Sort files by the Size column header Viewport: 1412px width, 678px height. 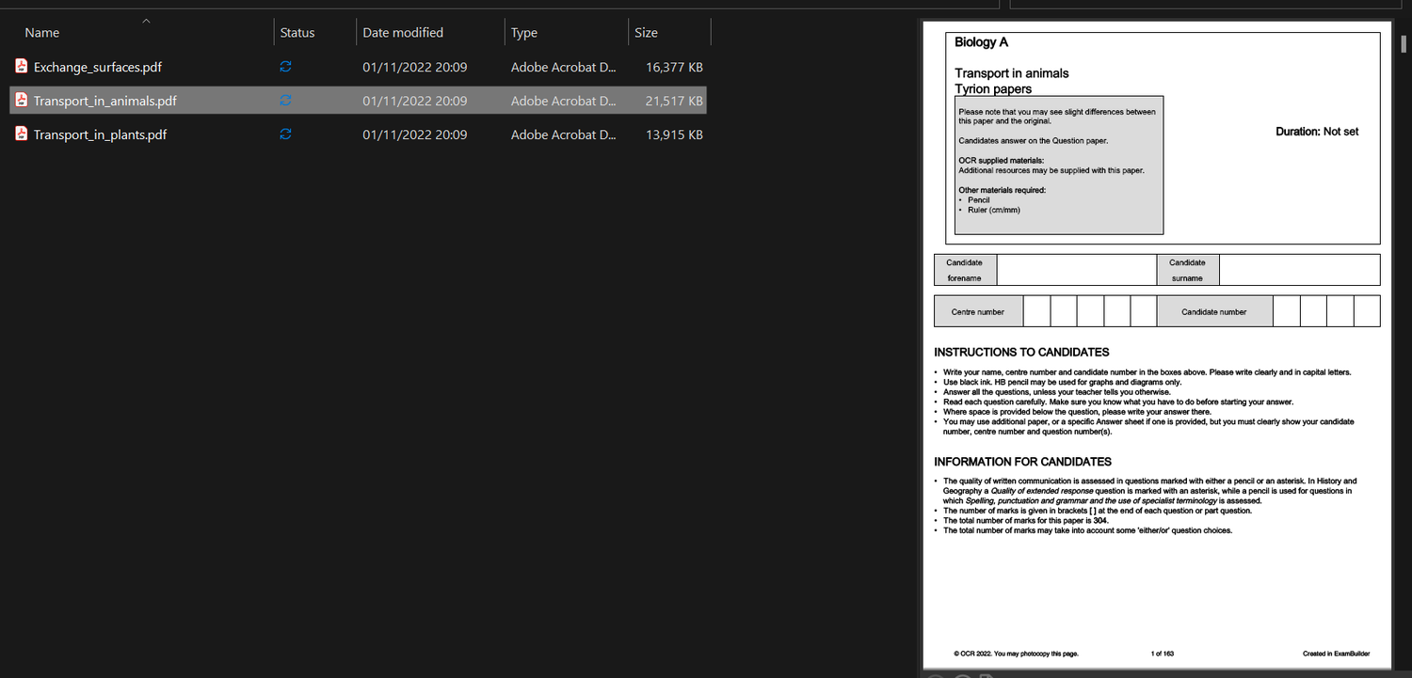coord(646,32)
